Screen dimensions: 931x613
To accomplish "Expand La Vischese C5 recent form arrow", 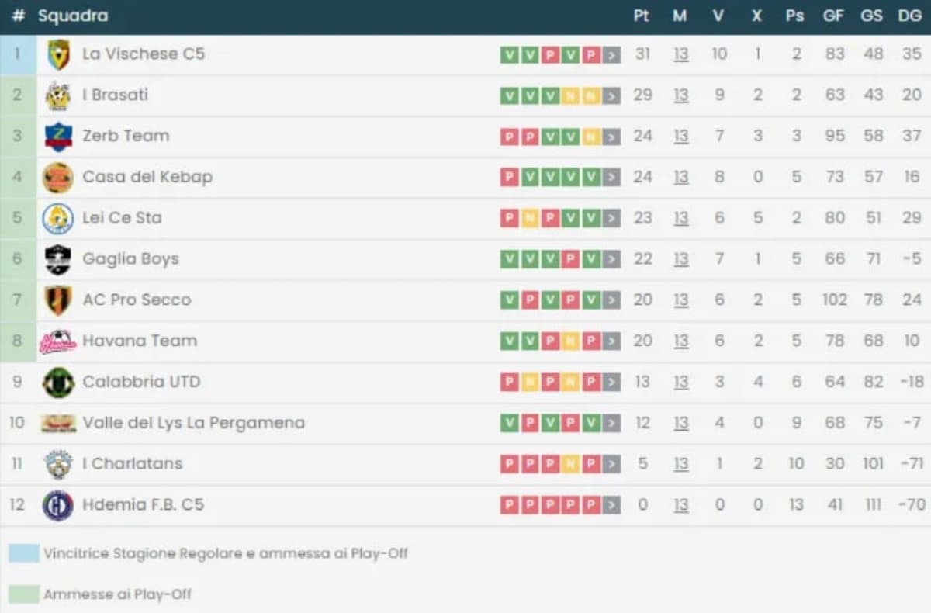I will click(x=612, y=54).
